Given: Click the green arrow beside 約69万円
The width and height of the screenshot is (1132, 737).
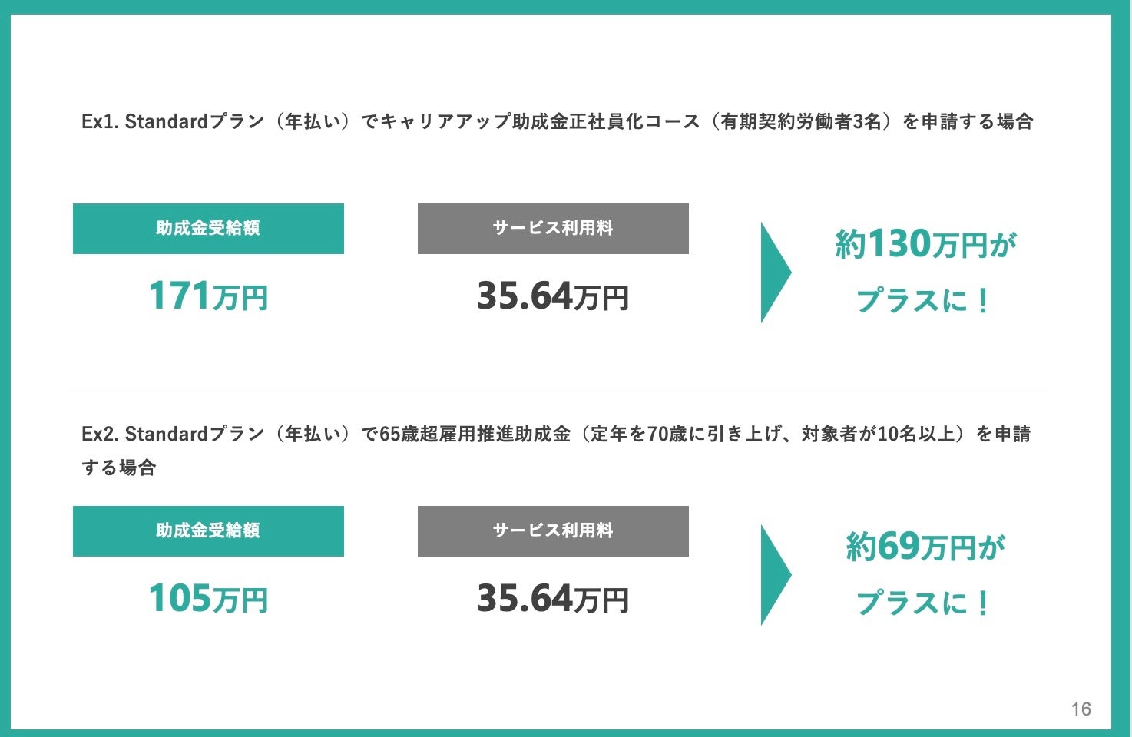Looking at the screenshot, I should (x=773, y=575).
